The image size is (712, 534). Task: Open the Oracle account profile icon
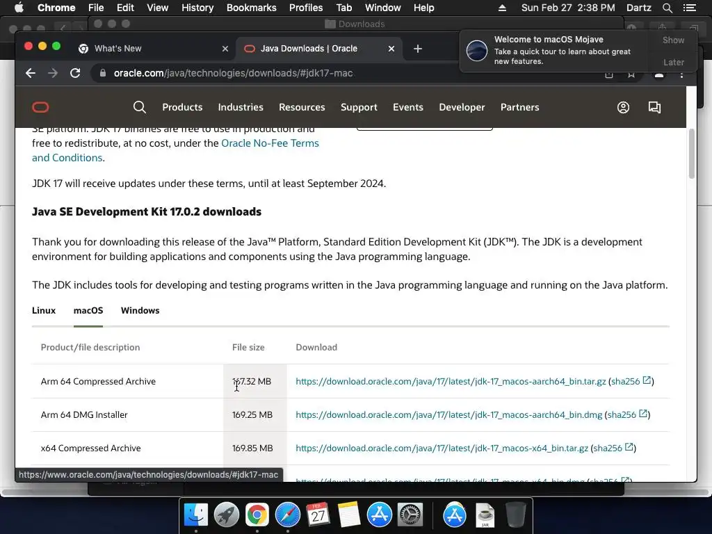coord(623,107)
